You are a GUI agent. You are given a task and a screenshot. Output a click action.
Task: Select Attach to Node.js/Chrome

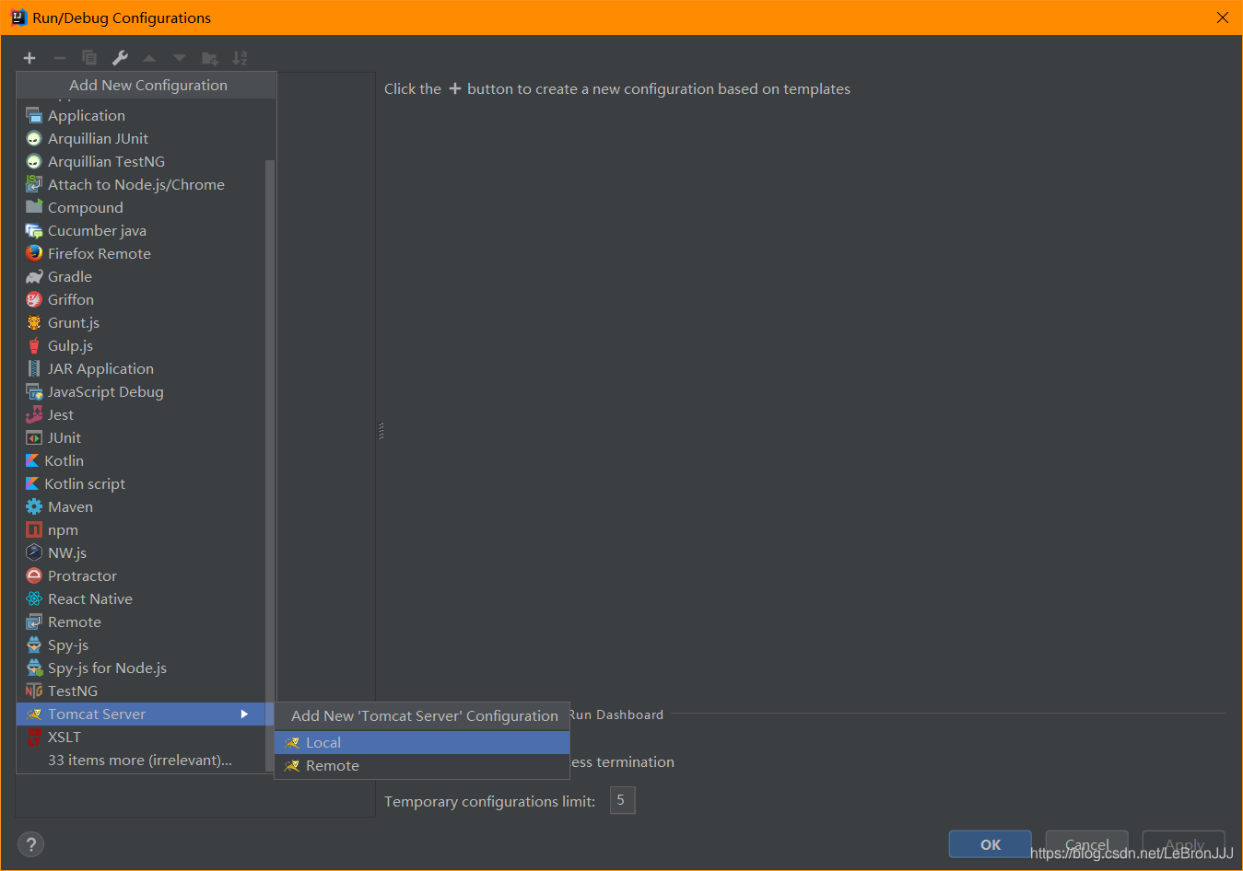146,184
